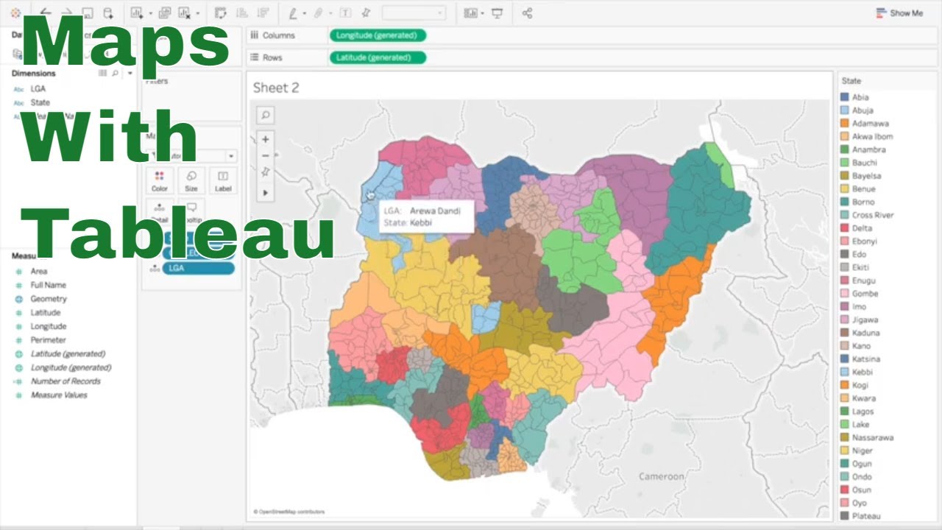The width and height of the screenshot is (942, 530).
Task: Click the Plateau legend entry
Action: (x=865, y=516)
